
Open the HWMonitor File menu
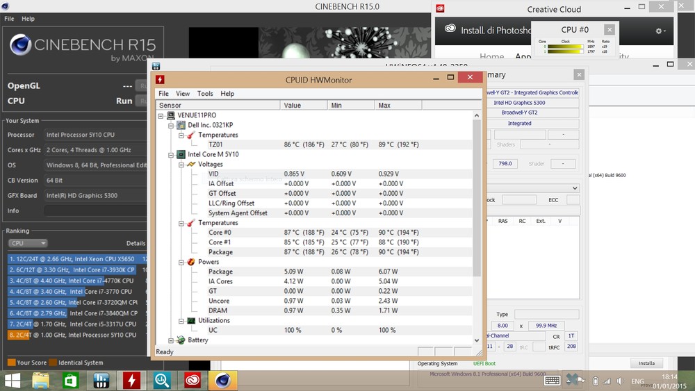click(163, 94)
